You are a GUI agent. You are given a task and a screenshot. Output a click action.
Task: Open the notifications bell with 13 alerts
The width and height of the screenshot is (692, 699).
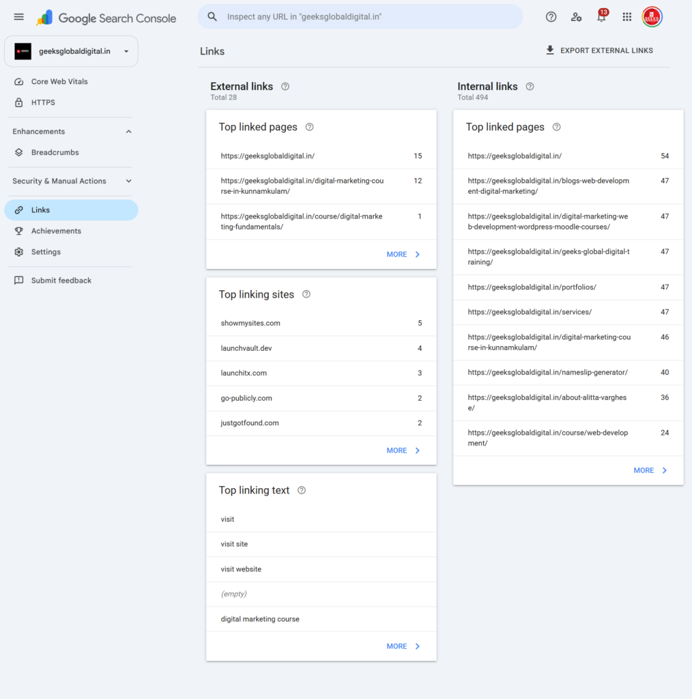pos(601,16)
